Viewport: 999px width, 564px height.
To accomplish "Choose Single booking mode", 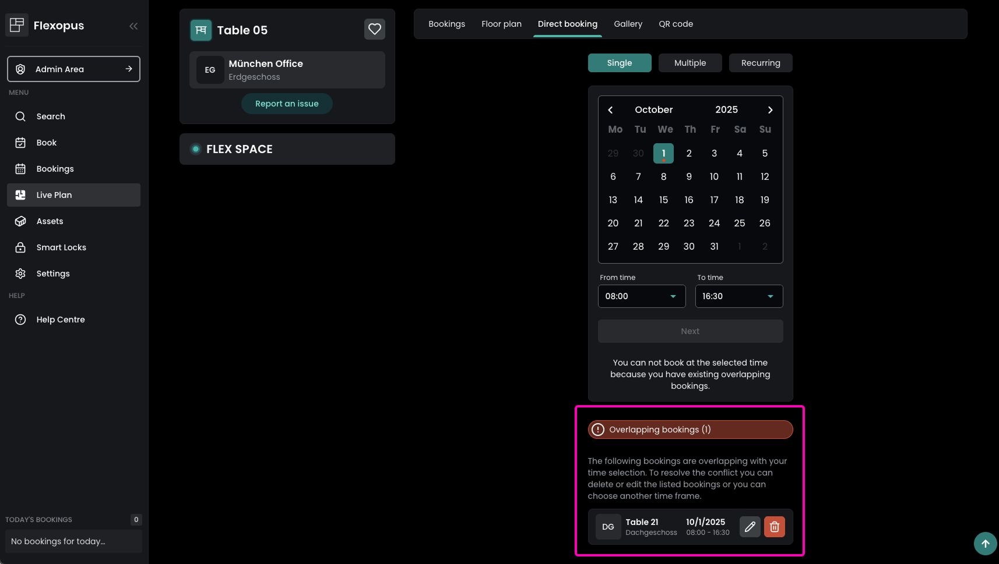I will [619, 63].
